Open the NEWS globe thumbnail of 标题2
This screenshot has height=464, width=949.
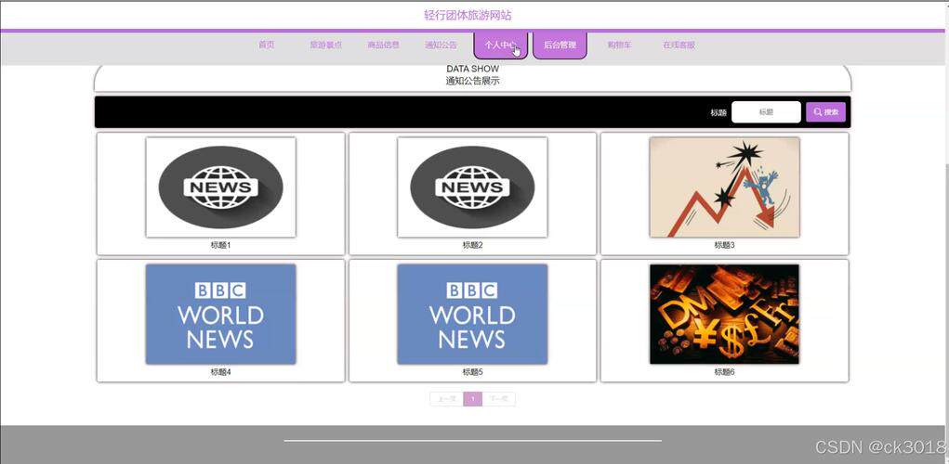(473, 187)
